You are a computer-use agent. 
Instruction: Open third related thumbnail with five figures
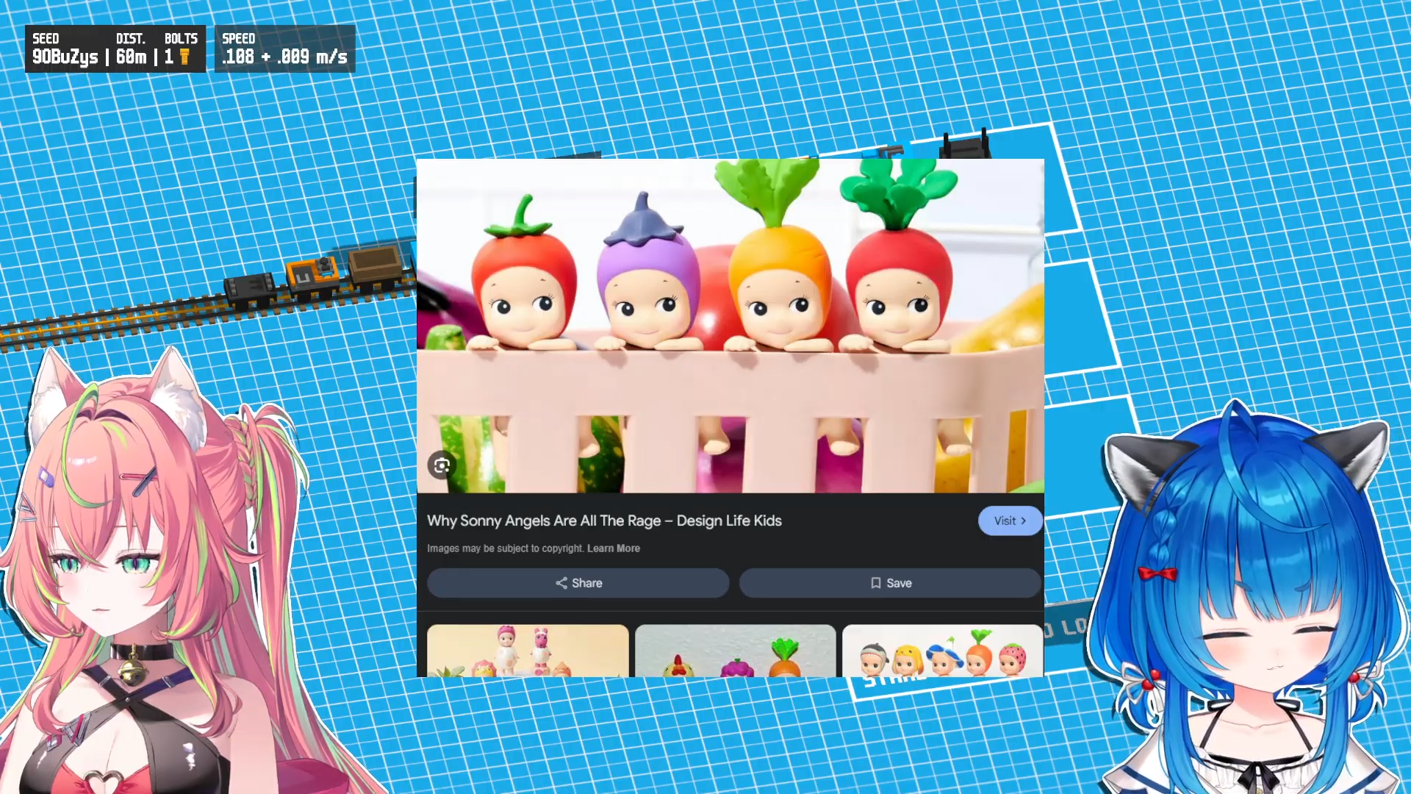[x=942, y=651]
